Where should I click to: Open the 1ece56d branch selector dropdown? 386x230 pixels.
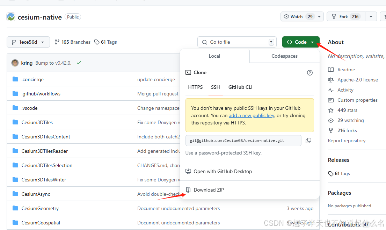[x=28, y=42]
